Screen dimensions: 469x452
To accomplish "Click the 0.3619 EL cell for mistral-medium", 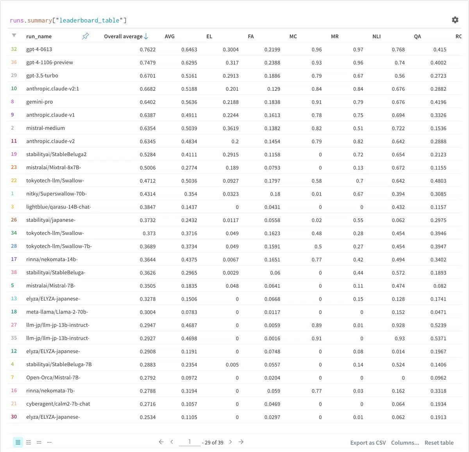I will pyautogui.click(x=231, y=128).
